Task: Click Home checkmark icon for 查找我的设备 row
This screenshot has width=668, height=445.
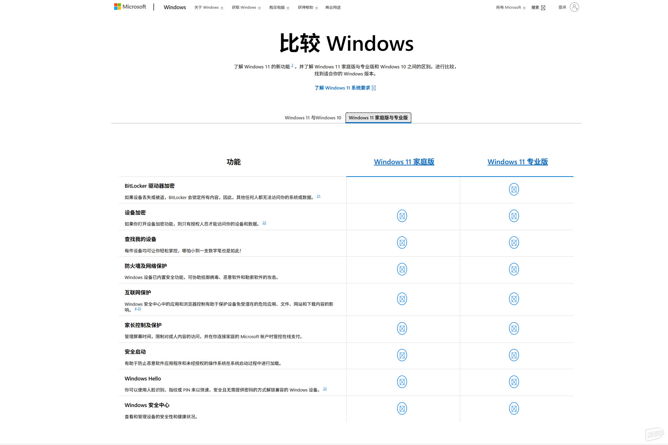Action: (x=402, y=243)
